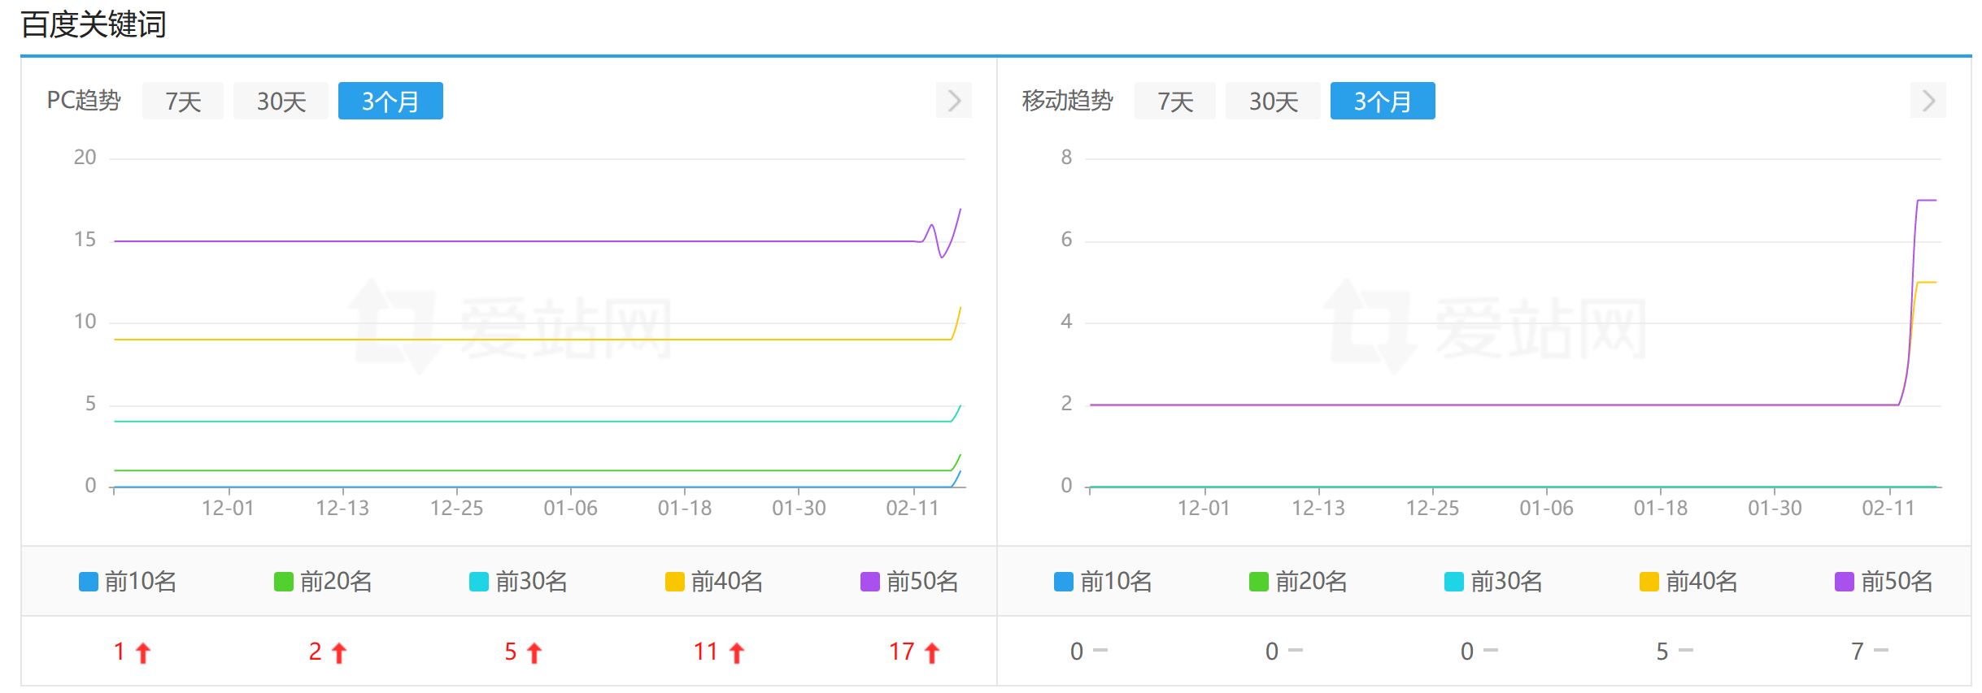Click mobile 前20名 value 0

click(1272, 652)
